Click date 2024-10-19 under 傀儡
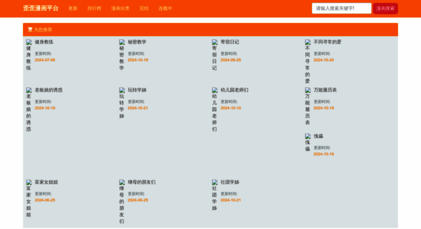 323,154
